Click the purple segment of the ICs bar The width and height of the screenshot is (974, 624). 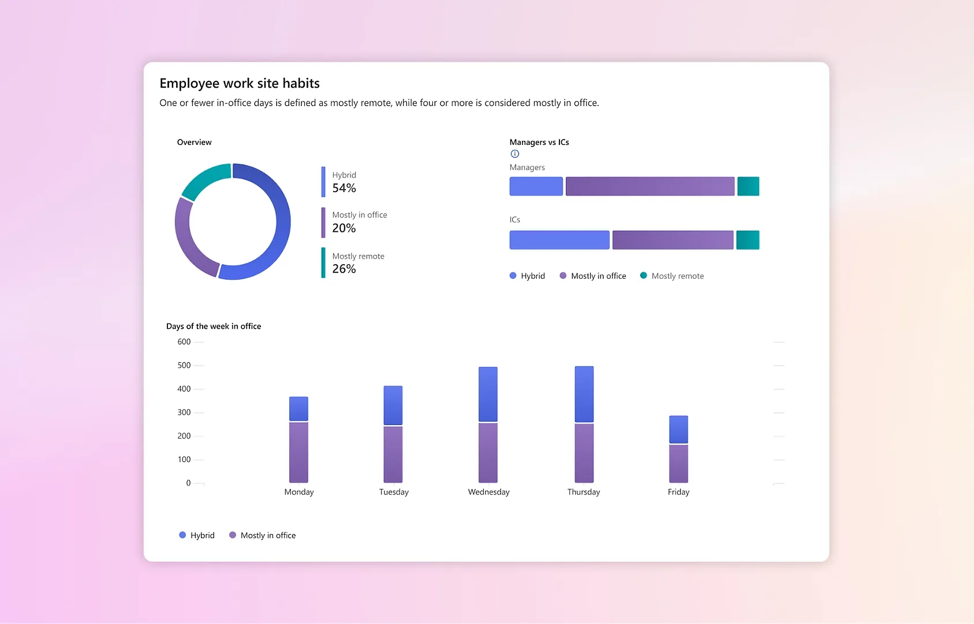pos(673,240)
